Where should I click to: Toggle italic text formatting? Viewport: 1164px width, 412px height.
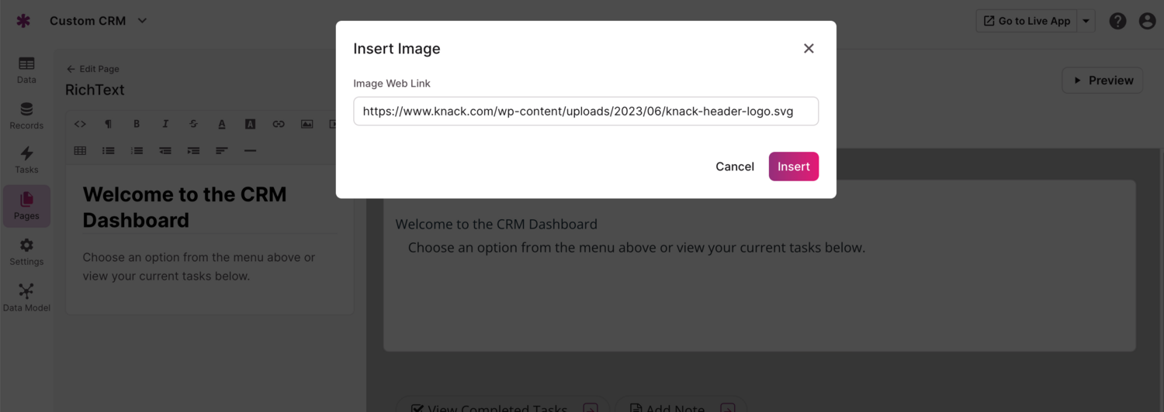165,124
